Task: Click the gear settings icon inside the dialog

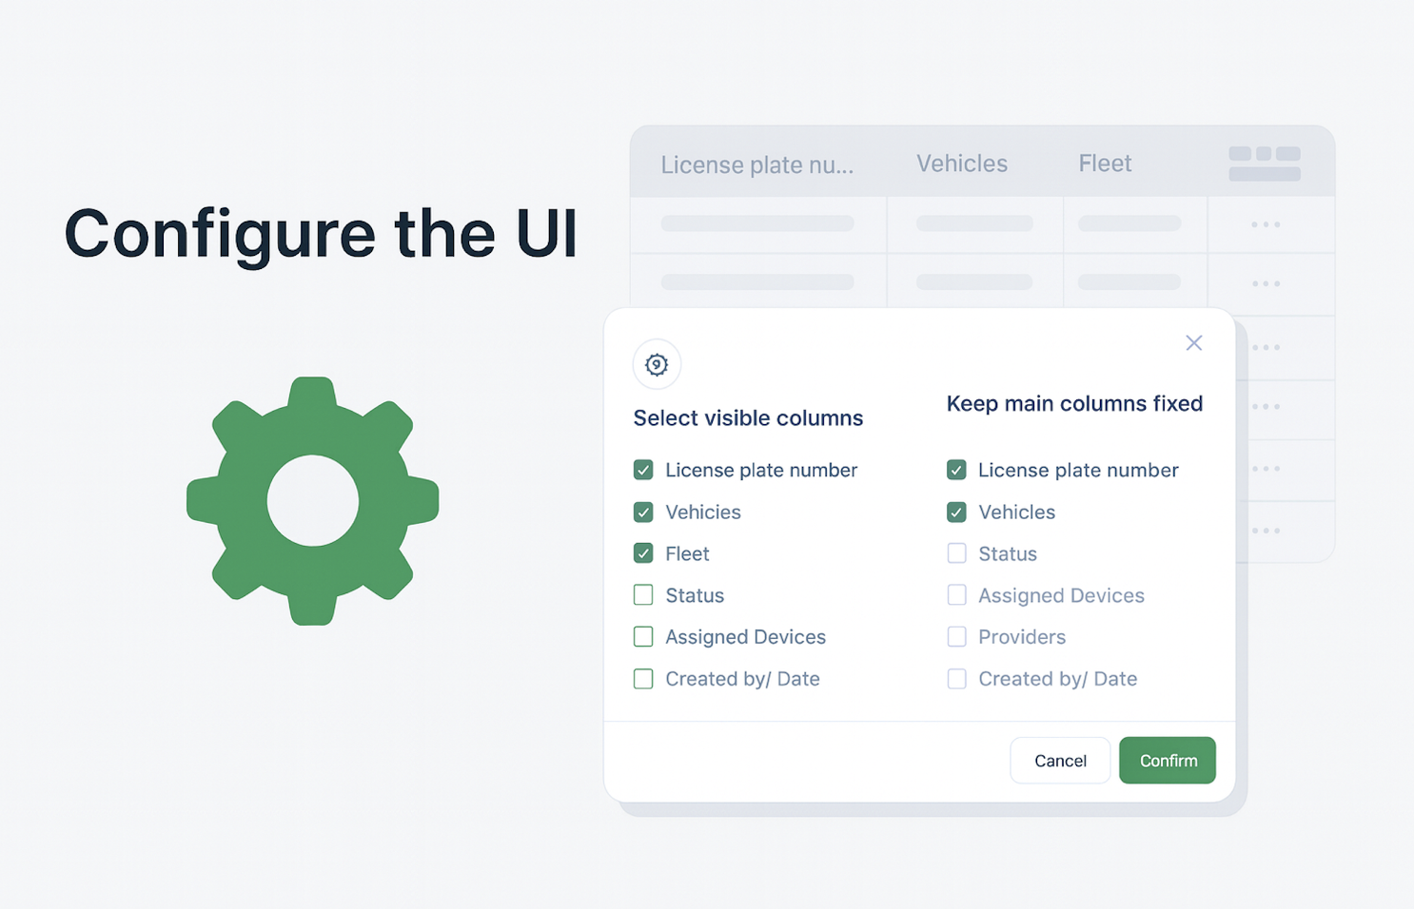Action: point(657,364)
